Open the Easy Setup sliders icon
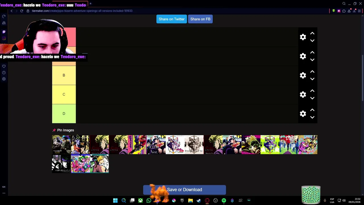 pos(359,11)
